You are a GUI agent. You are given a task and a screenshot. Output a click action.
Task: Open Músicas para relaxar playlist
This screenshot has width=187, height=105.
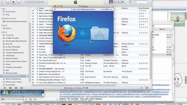[x=14, y=82]
